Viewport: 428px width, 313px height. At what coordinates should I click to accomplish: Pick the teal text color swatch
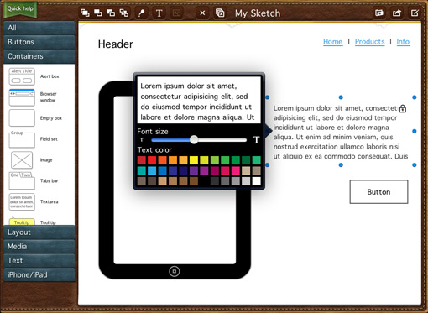142,170
